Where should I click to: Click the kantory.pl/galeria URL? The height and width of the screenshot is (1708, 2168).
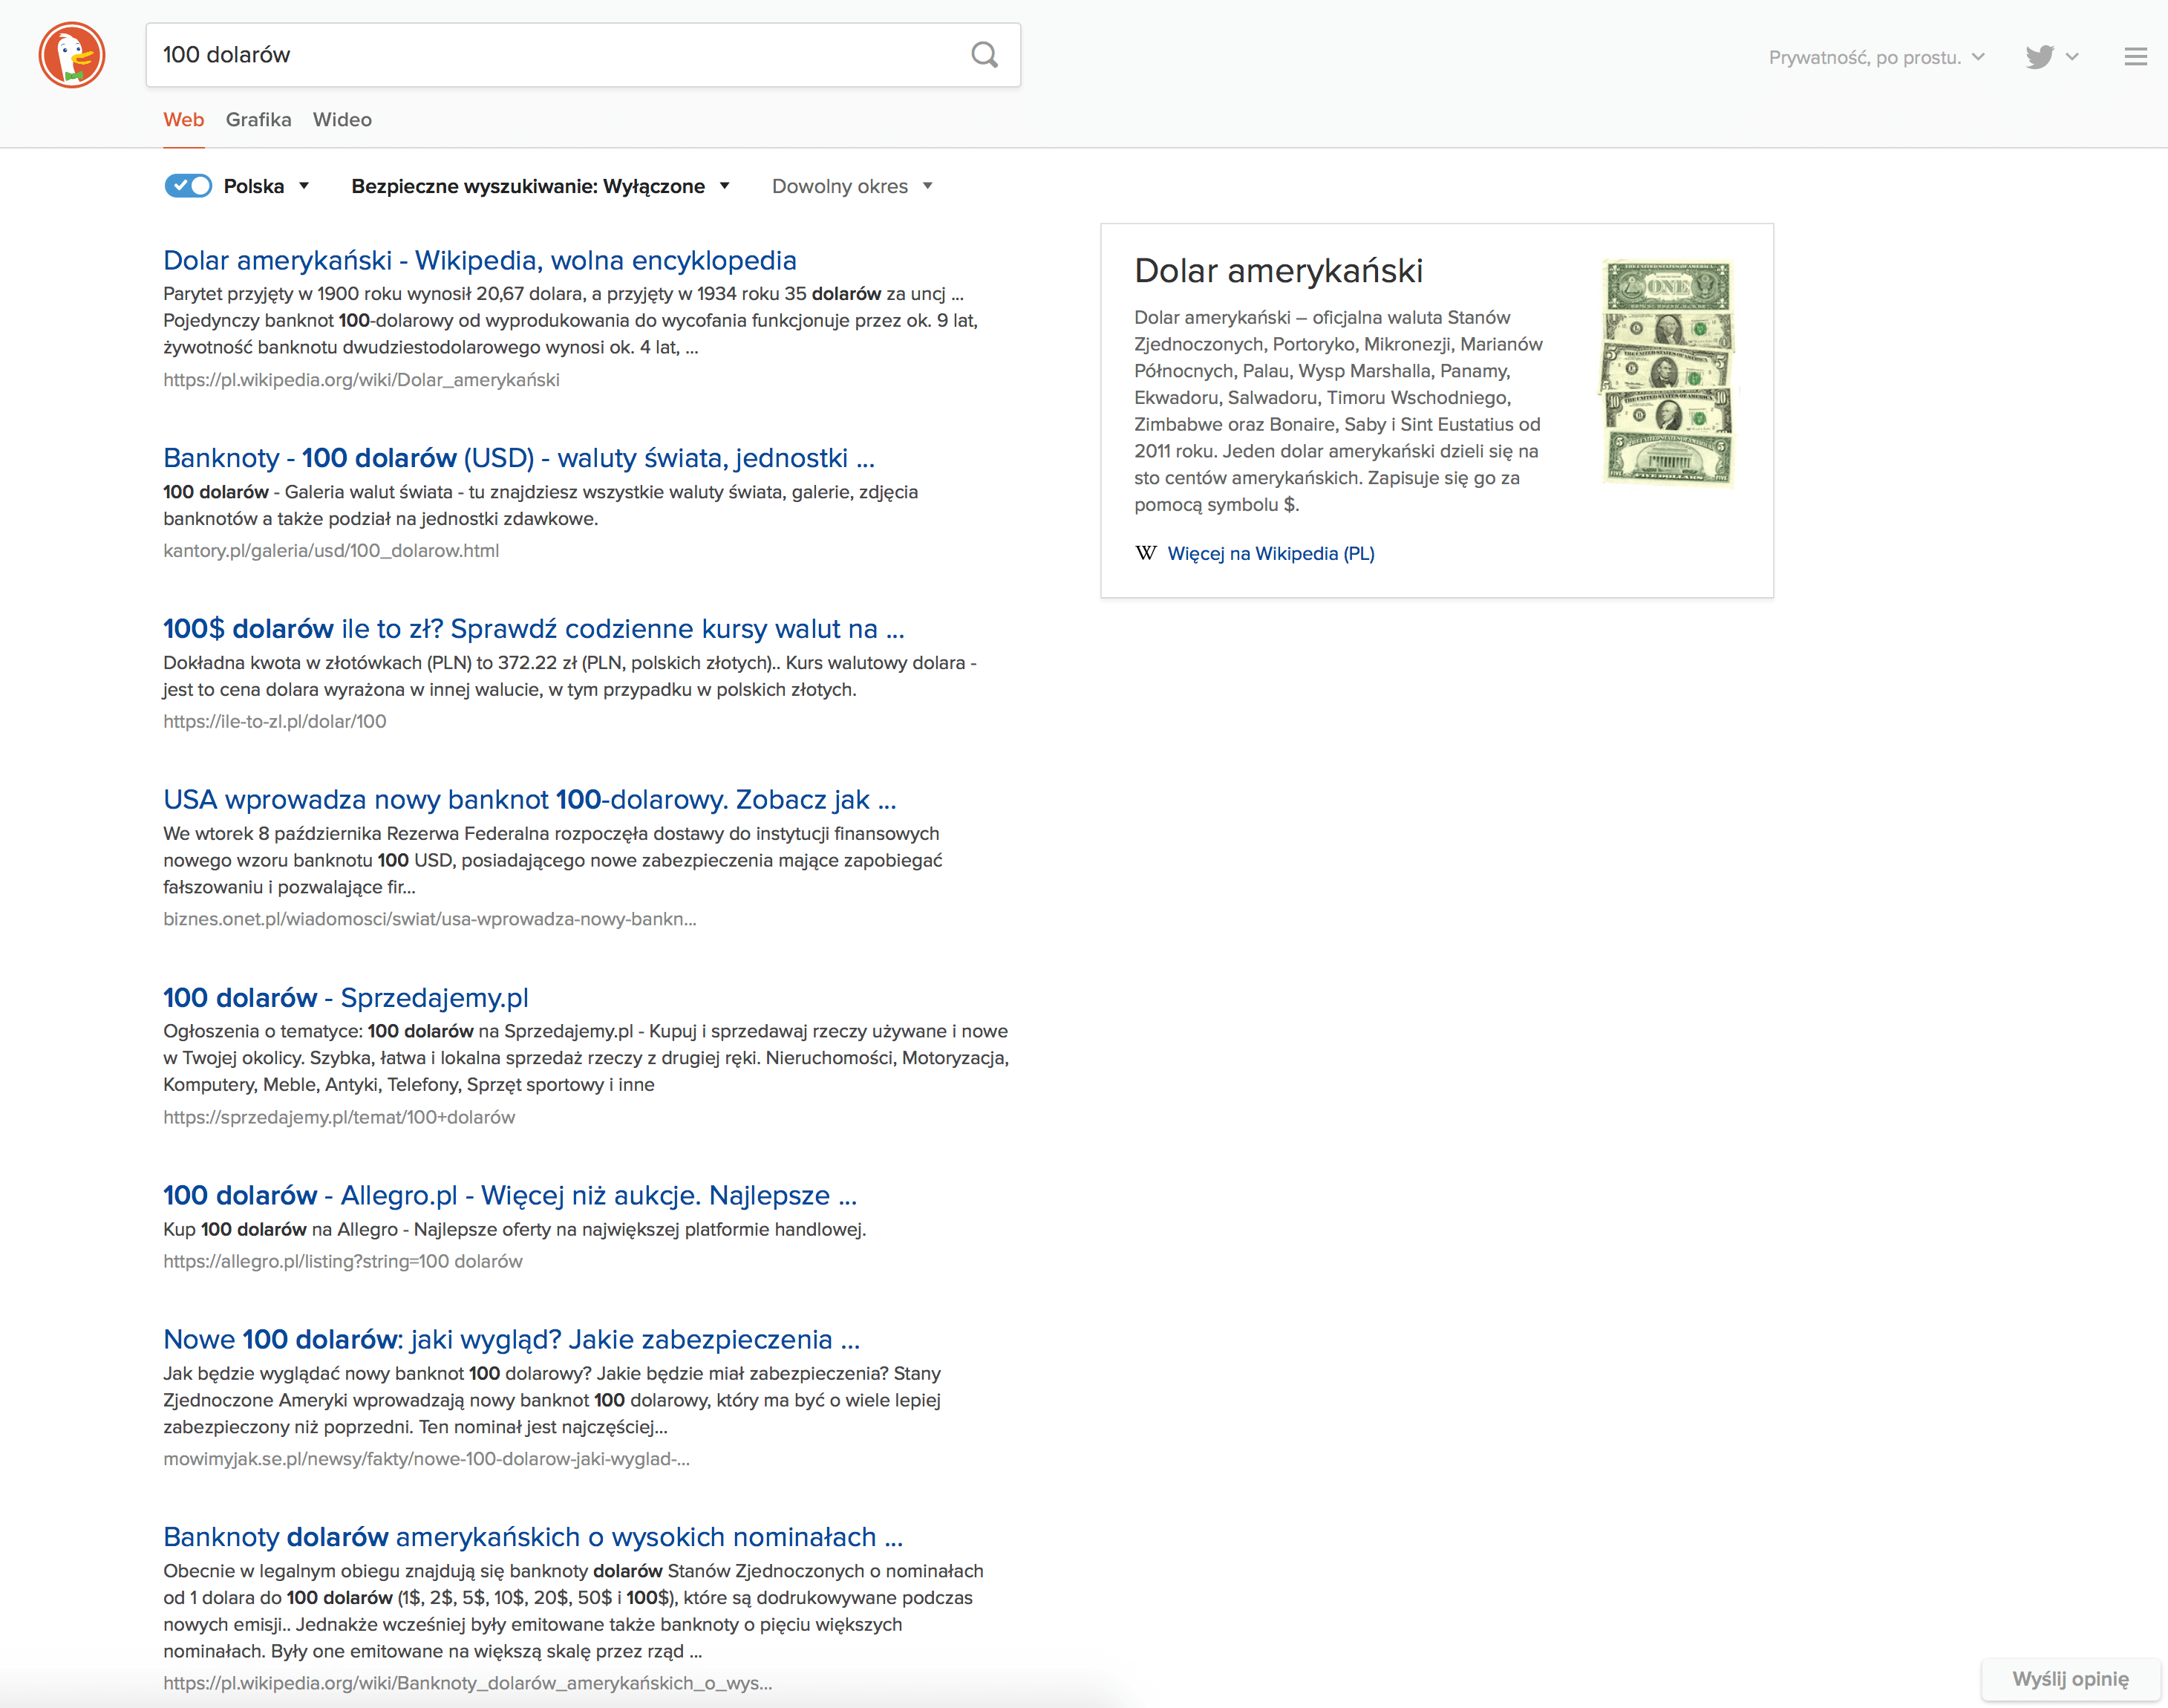pyautogui.click(x=331, y=551)
